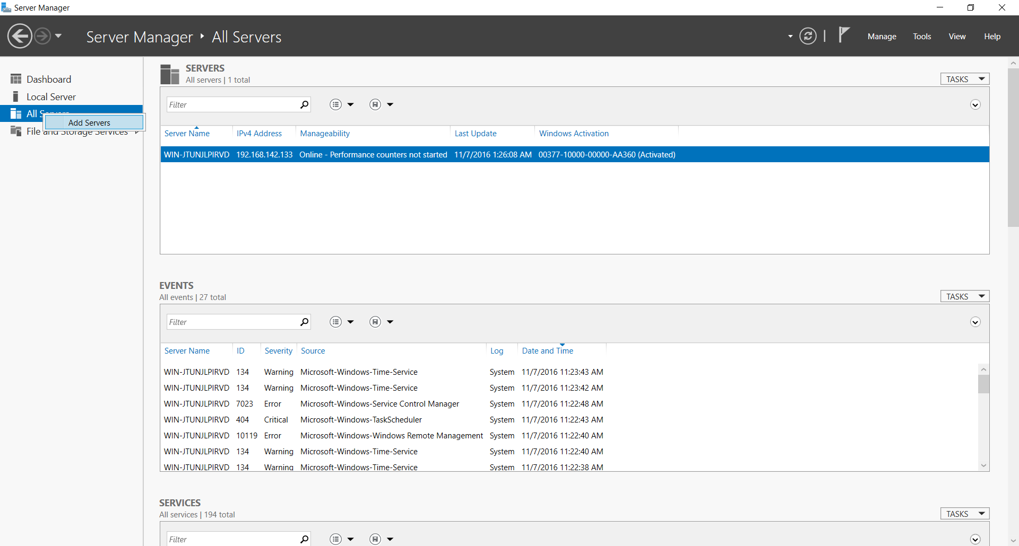Sort servers by Windows Activation column
Screen dimensions: 1019x546
tap(574, 134)
